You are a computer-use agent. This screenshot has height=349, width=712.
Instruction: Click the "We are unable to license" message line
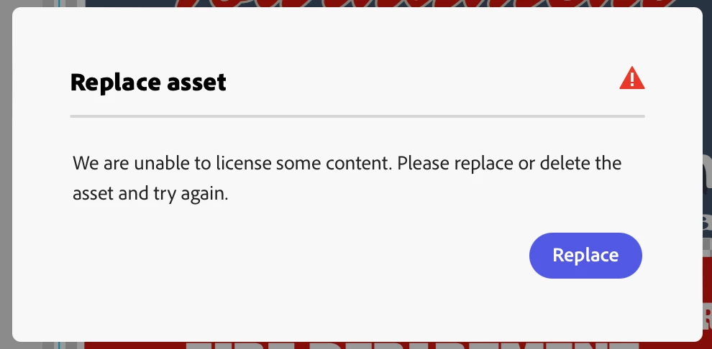pos(347,163)
